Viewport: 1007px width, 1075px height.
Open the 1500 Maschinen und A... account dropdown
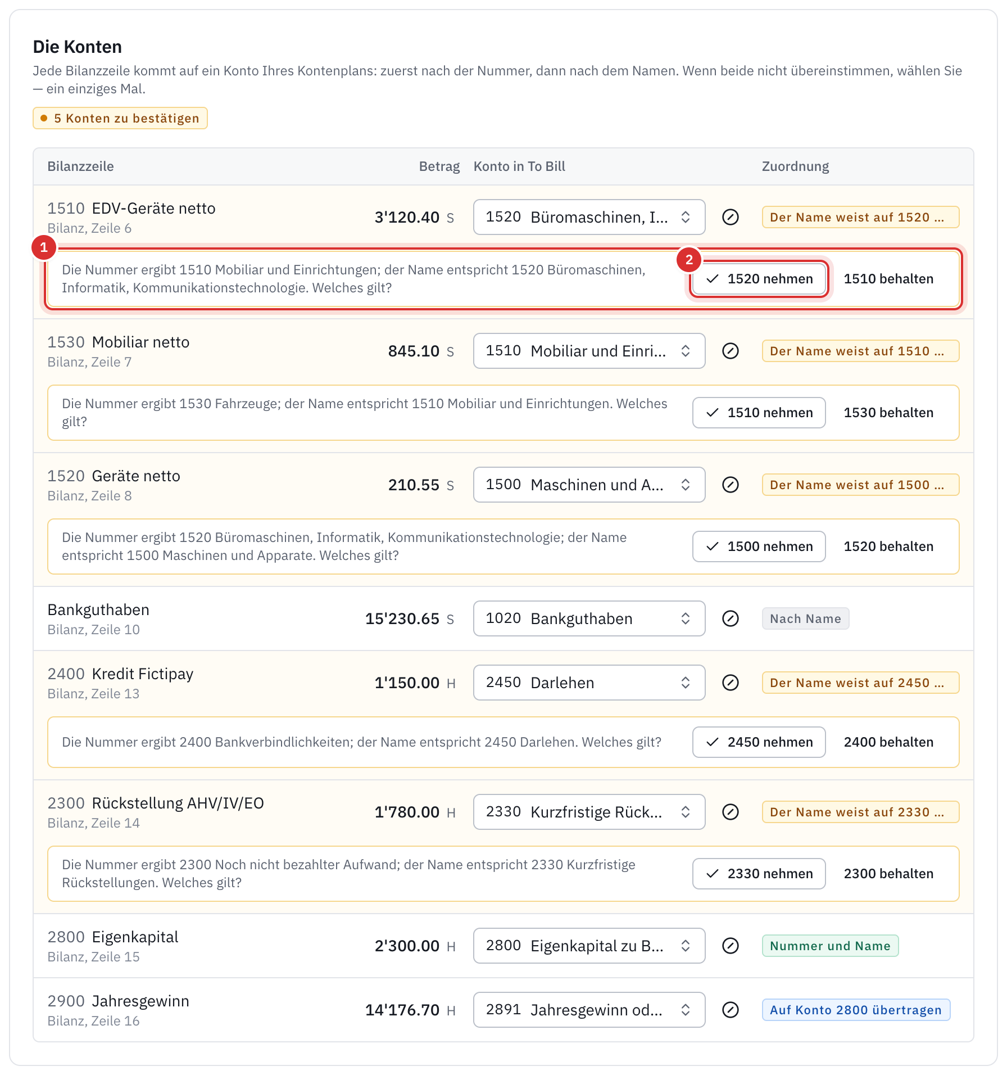tap(589, 485)
